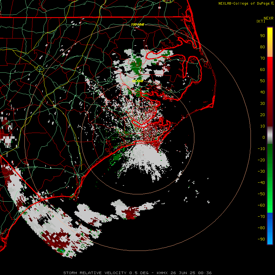
Task: Click the -60 knot scale label
Action: click(x=261, y=205)
